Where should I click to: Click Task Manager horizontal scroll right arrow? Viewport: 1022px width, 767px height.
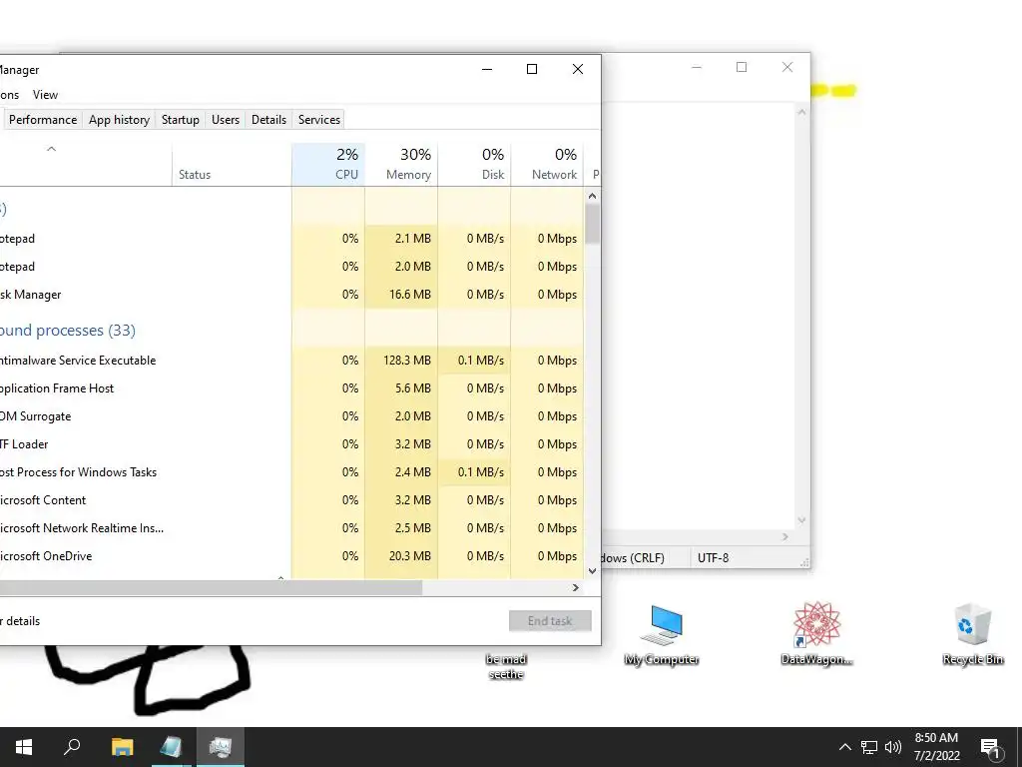[x=576, y=587]
